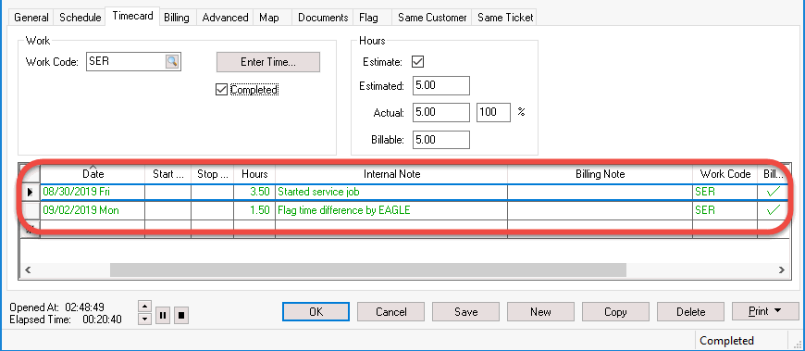Screen dimensions: 805x351
Task: Toggle Billable checkmark in 08/30/2019 row
Action: point(773,193)
